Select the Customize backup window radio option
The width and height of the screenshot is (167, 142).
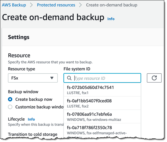click(10, 107)
